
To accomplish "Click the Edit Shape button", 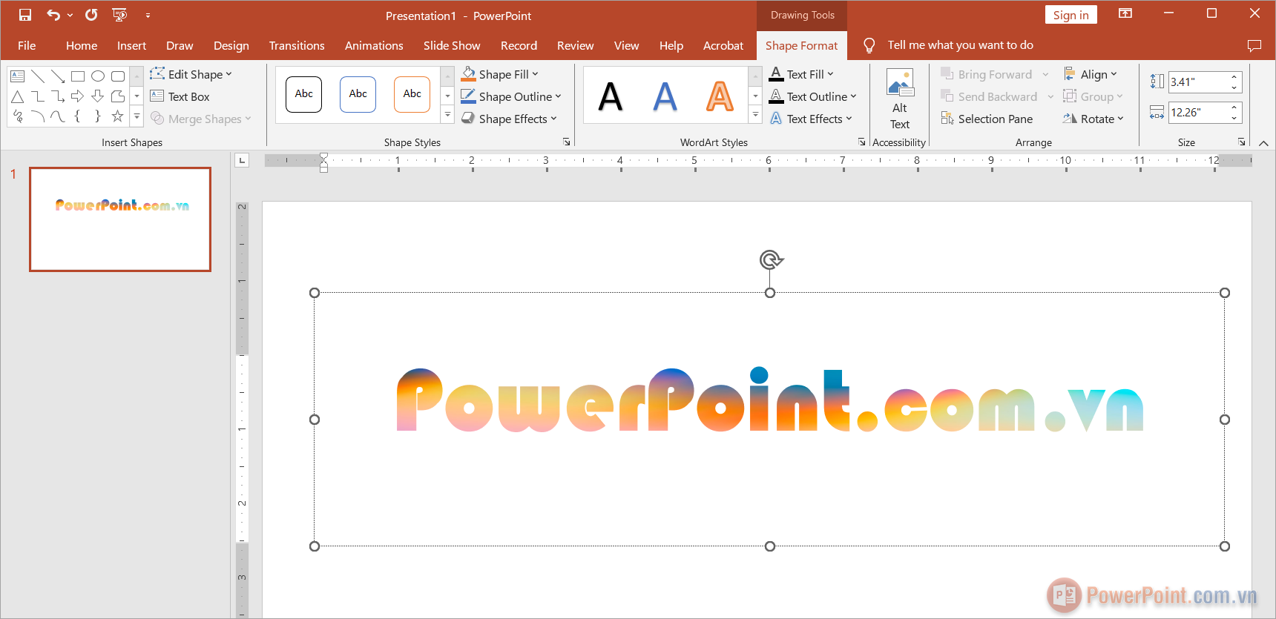I will click(191, 74).
